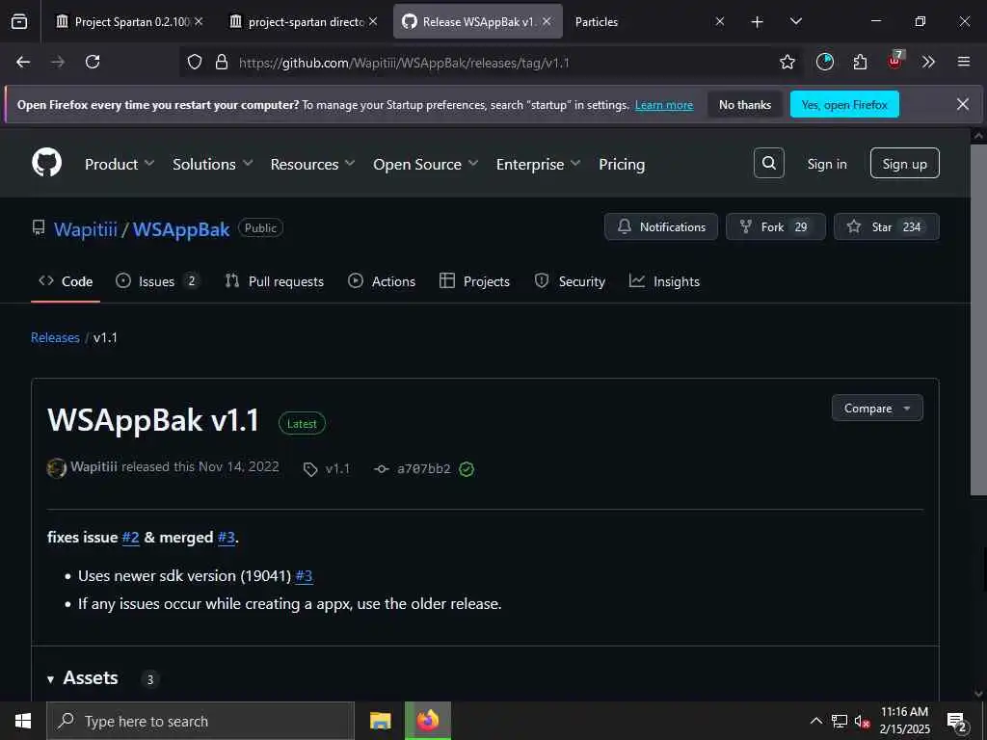Click the page vertical scrollbar
The image size is (987, 740).
pyautogui.click(x=978, y=320)
